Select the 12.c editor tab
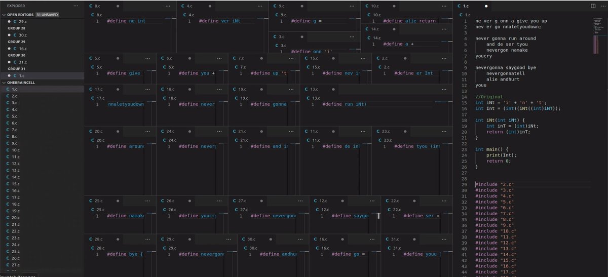This screenshot has width=608, height=277. pyautogui.click(x=328, y=201)
